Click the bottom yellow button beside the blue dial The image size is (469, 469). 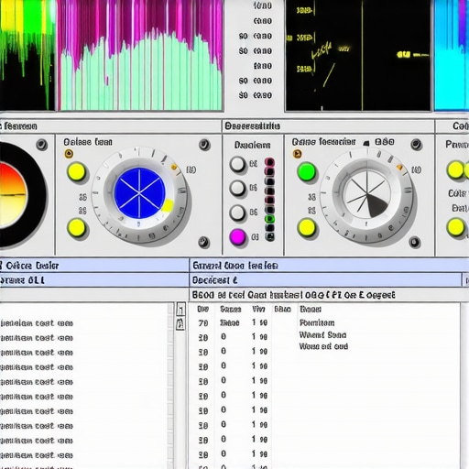pos(76,228)
